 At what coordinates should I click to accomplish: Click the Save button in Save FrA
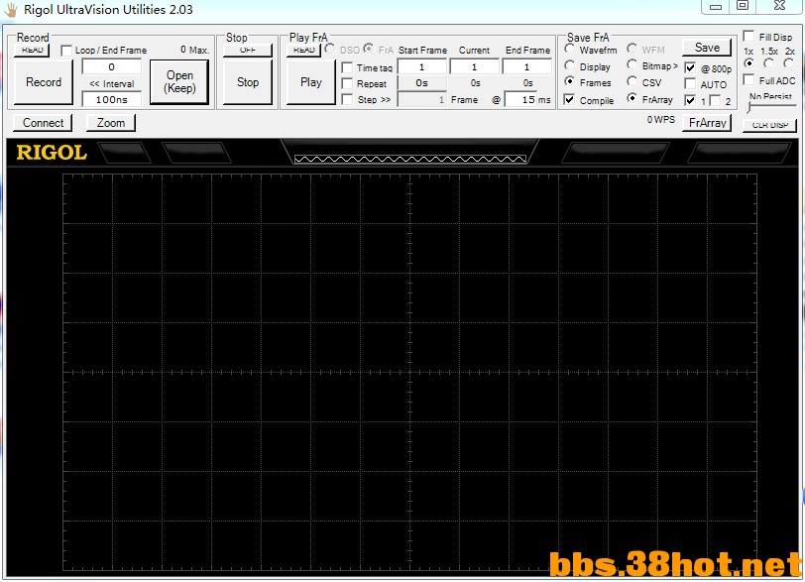[707, 48]
